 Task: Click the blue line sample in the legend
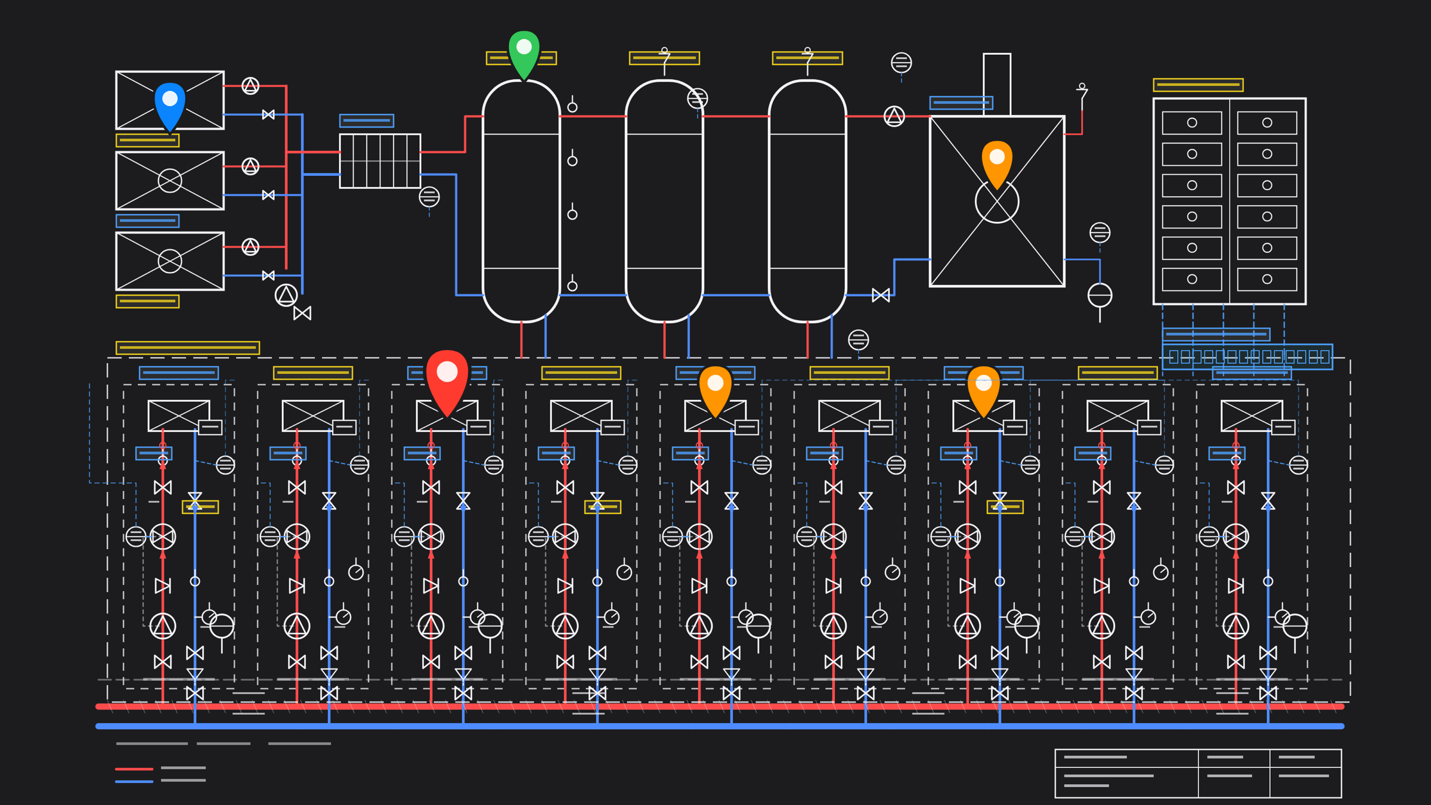(x=134, y=781)
